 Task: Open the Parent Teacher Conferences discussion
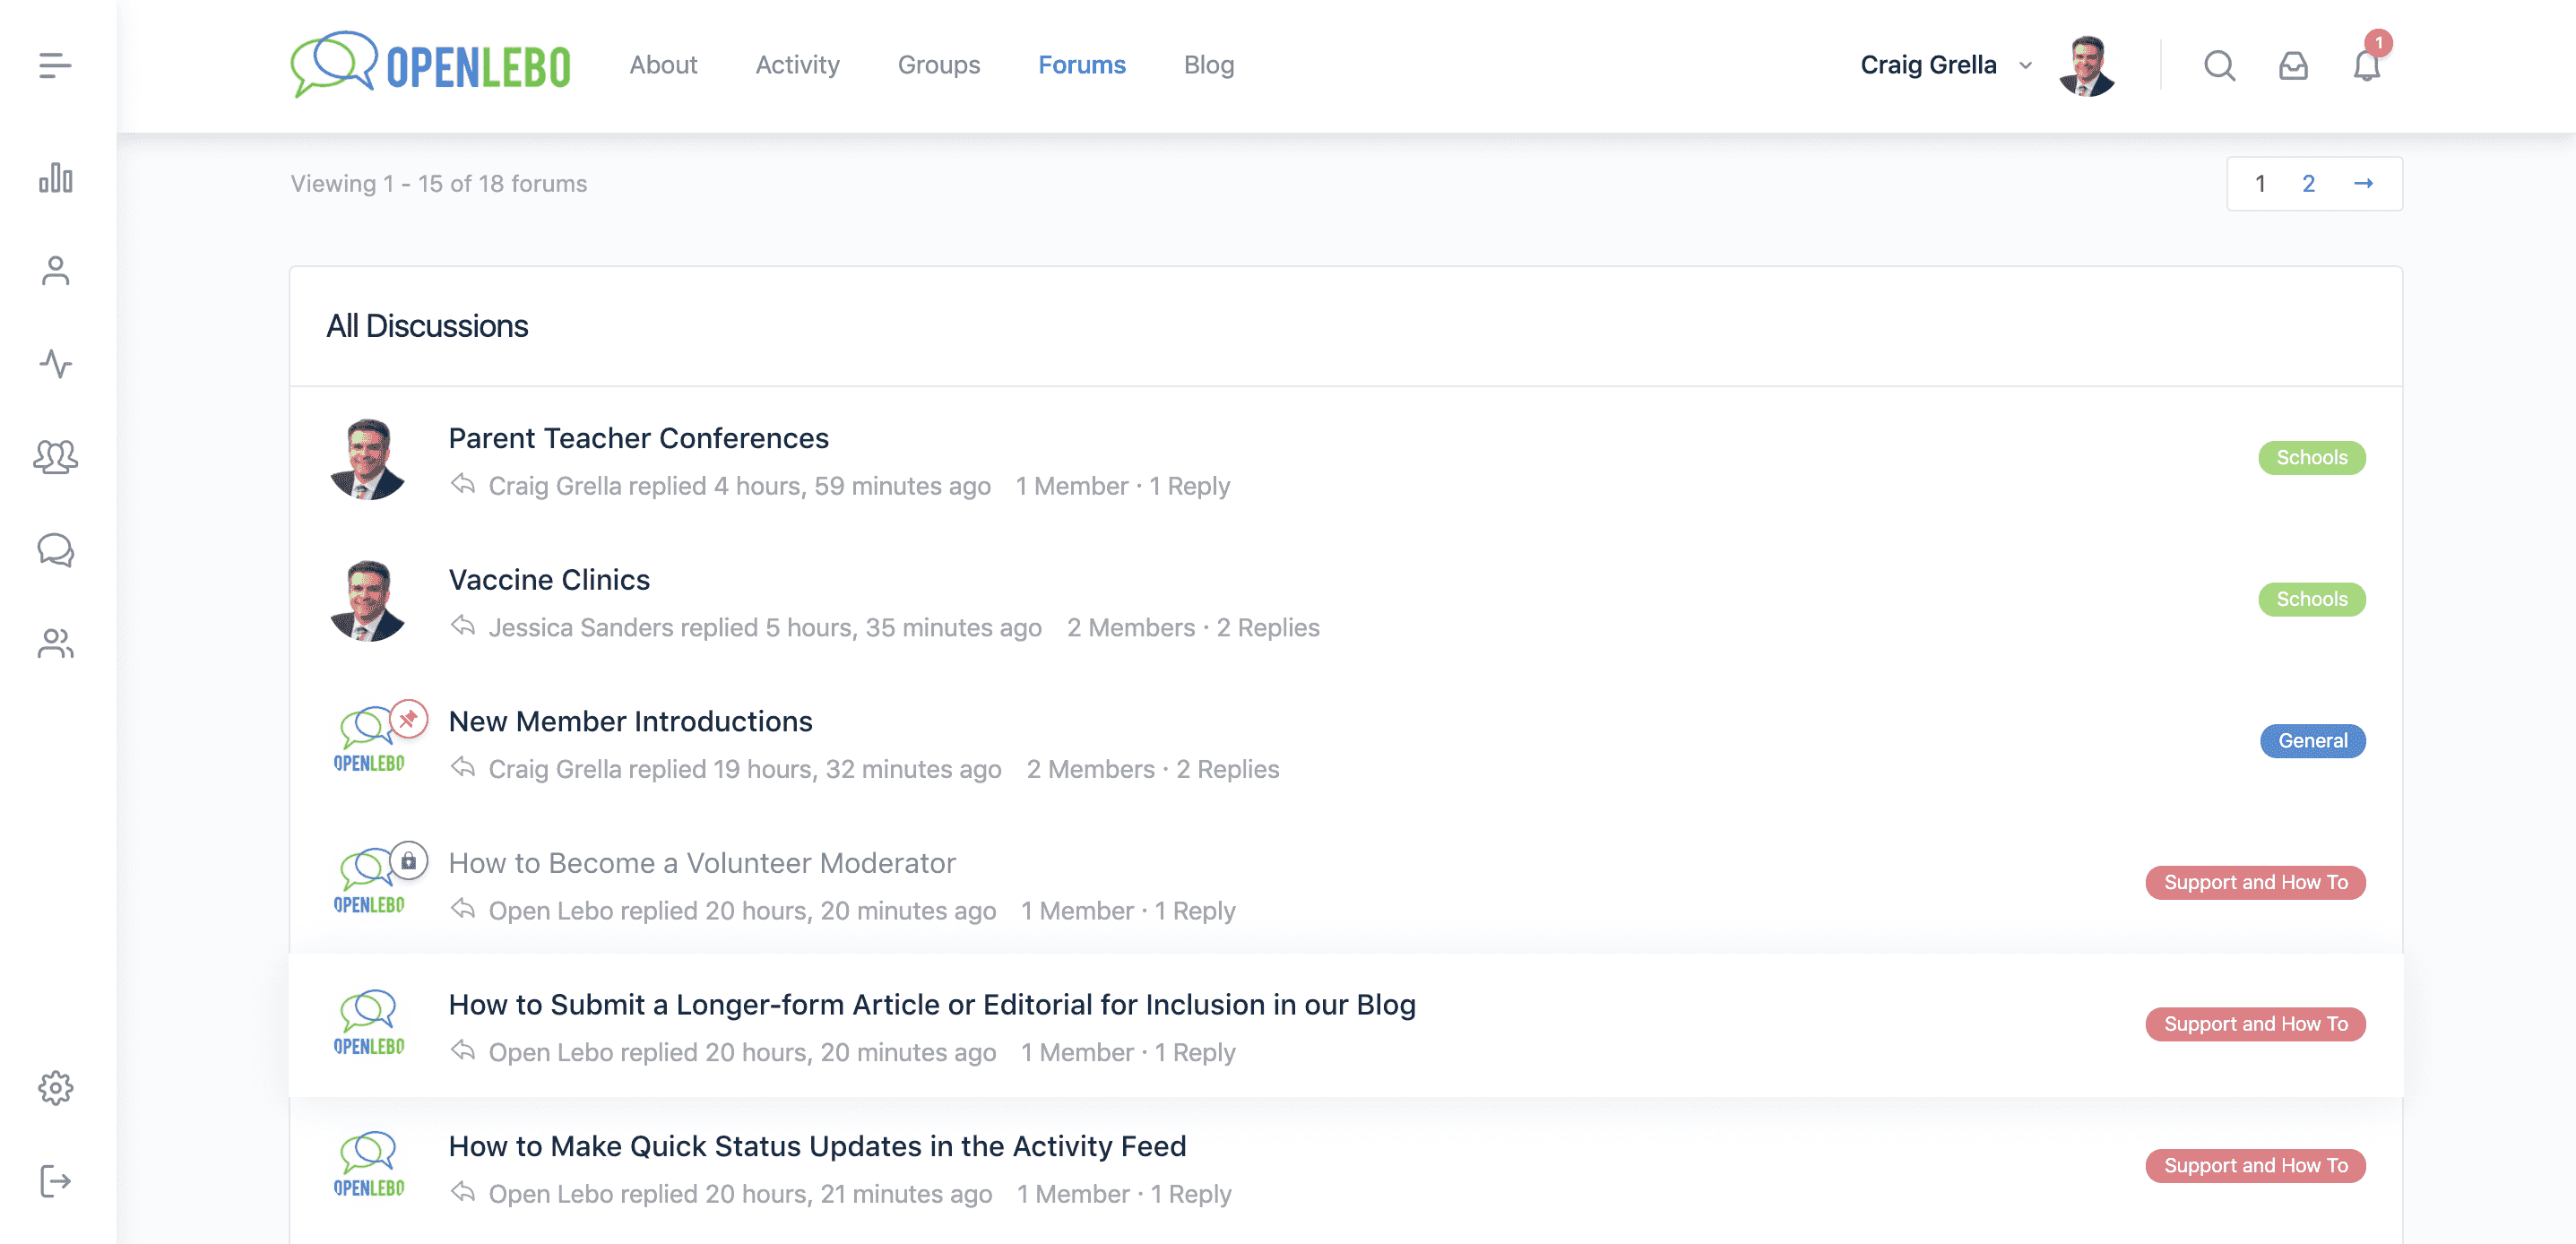point(638,438)
